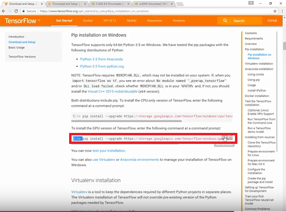
Task: Jump to Run a TensorFlow demo model
Action: [259, 130]
